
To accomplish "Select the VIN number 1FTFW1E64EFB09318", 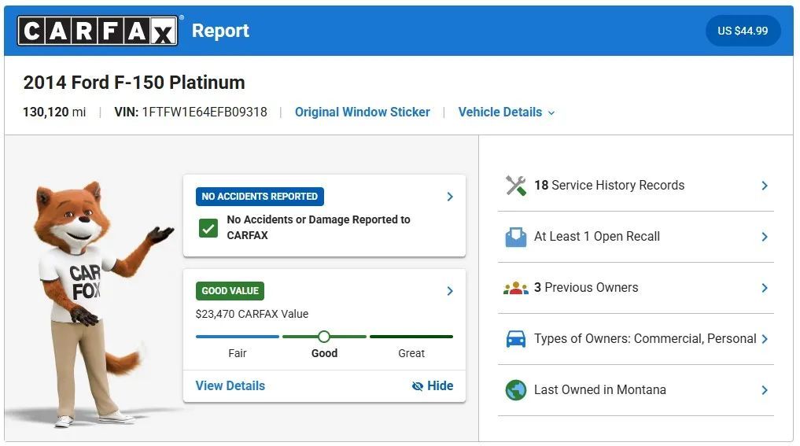I will [204, 112].
